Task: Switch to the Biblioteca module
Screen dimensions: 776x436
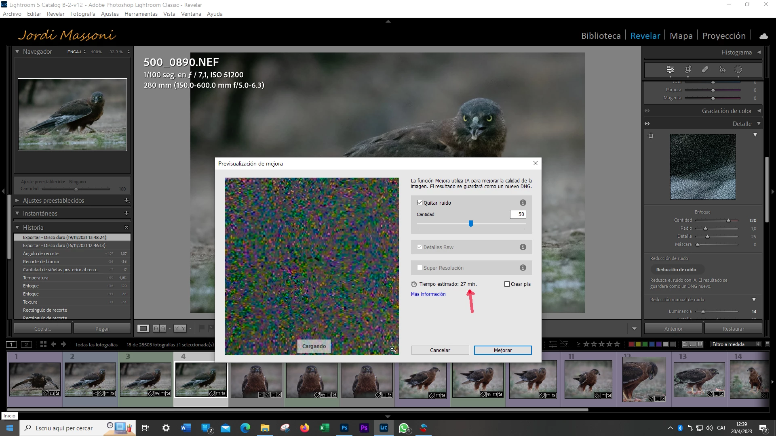Action: pos(601,36)
